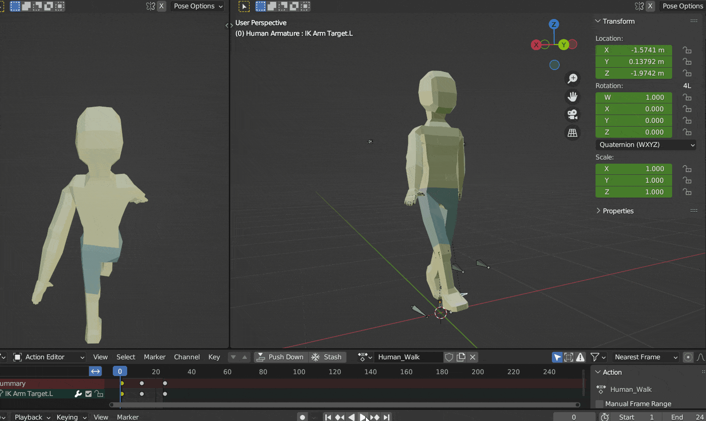The height and width of the screenshot is (421, 706).
Task: Click the Z axis on the navigation gizmo
Action: click(x=554, y=23)
